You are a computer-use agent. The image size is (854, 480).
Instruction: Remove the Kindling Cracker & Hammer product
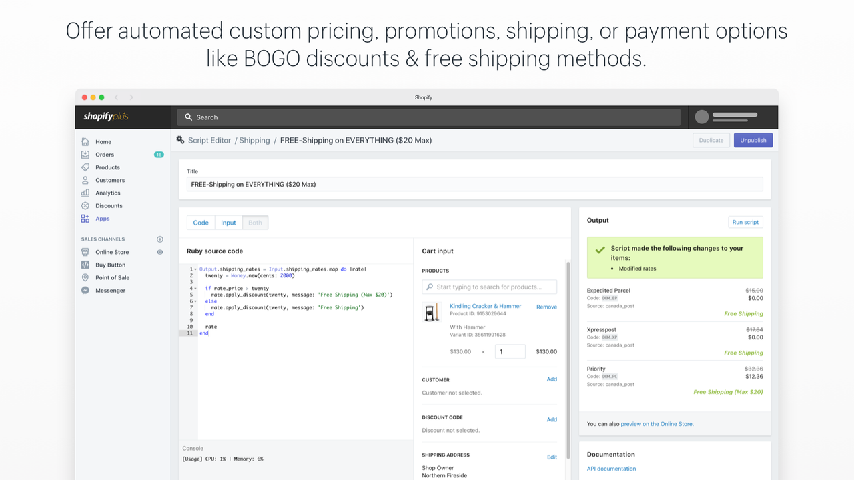click(x=546, y=307)
